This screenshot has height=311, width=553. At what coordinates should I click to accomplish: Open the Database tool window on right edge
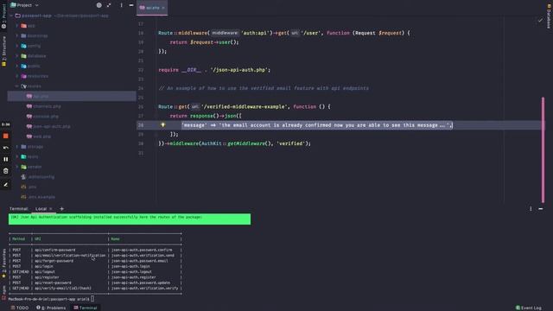[549, 16]
